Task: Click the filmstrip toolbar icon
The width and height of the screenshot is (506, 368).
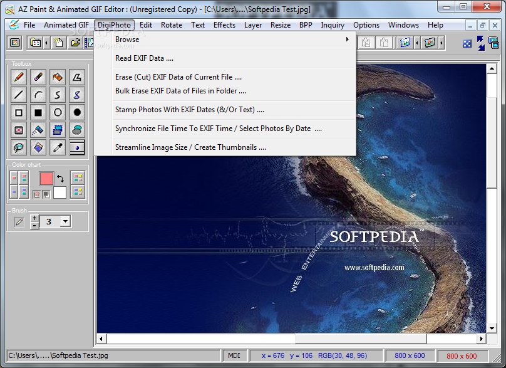Action: pyautogui.click(x=89, y=43)
